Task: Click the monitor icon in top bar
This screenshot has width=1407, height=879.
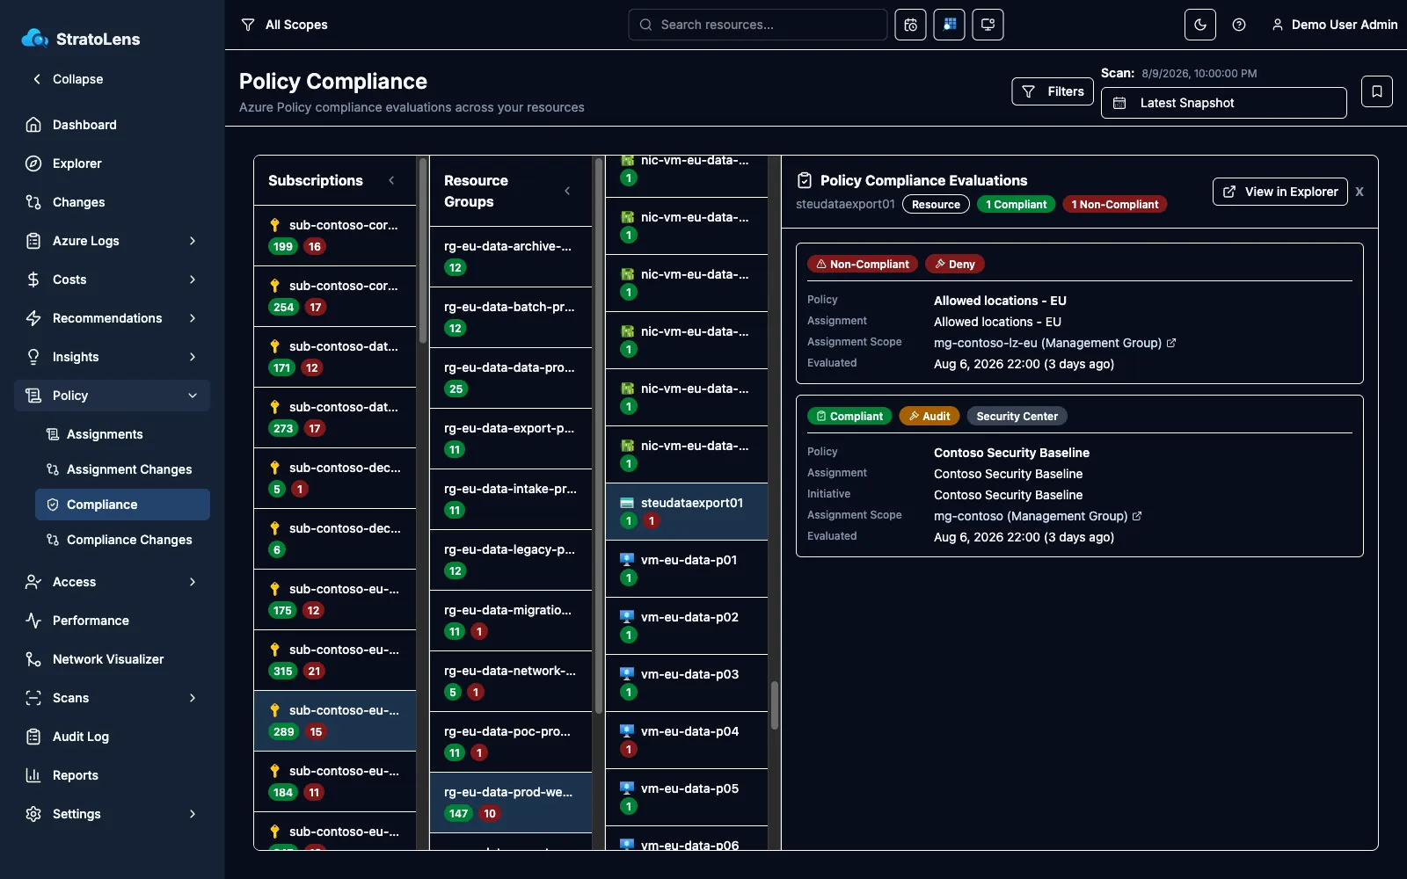Action: 988,25
